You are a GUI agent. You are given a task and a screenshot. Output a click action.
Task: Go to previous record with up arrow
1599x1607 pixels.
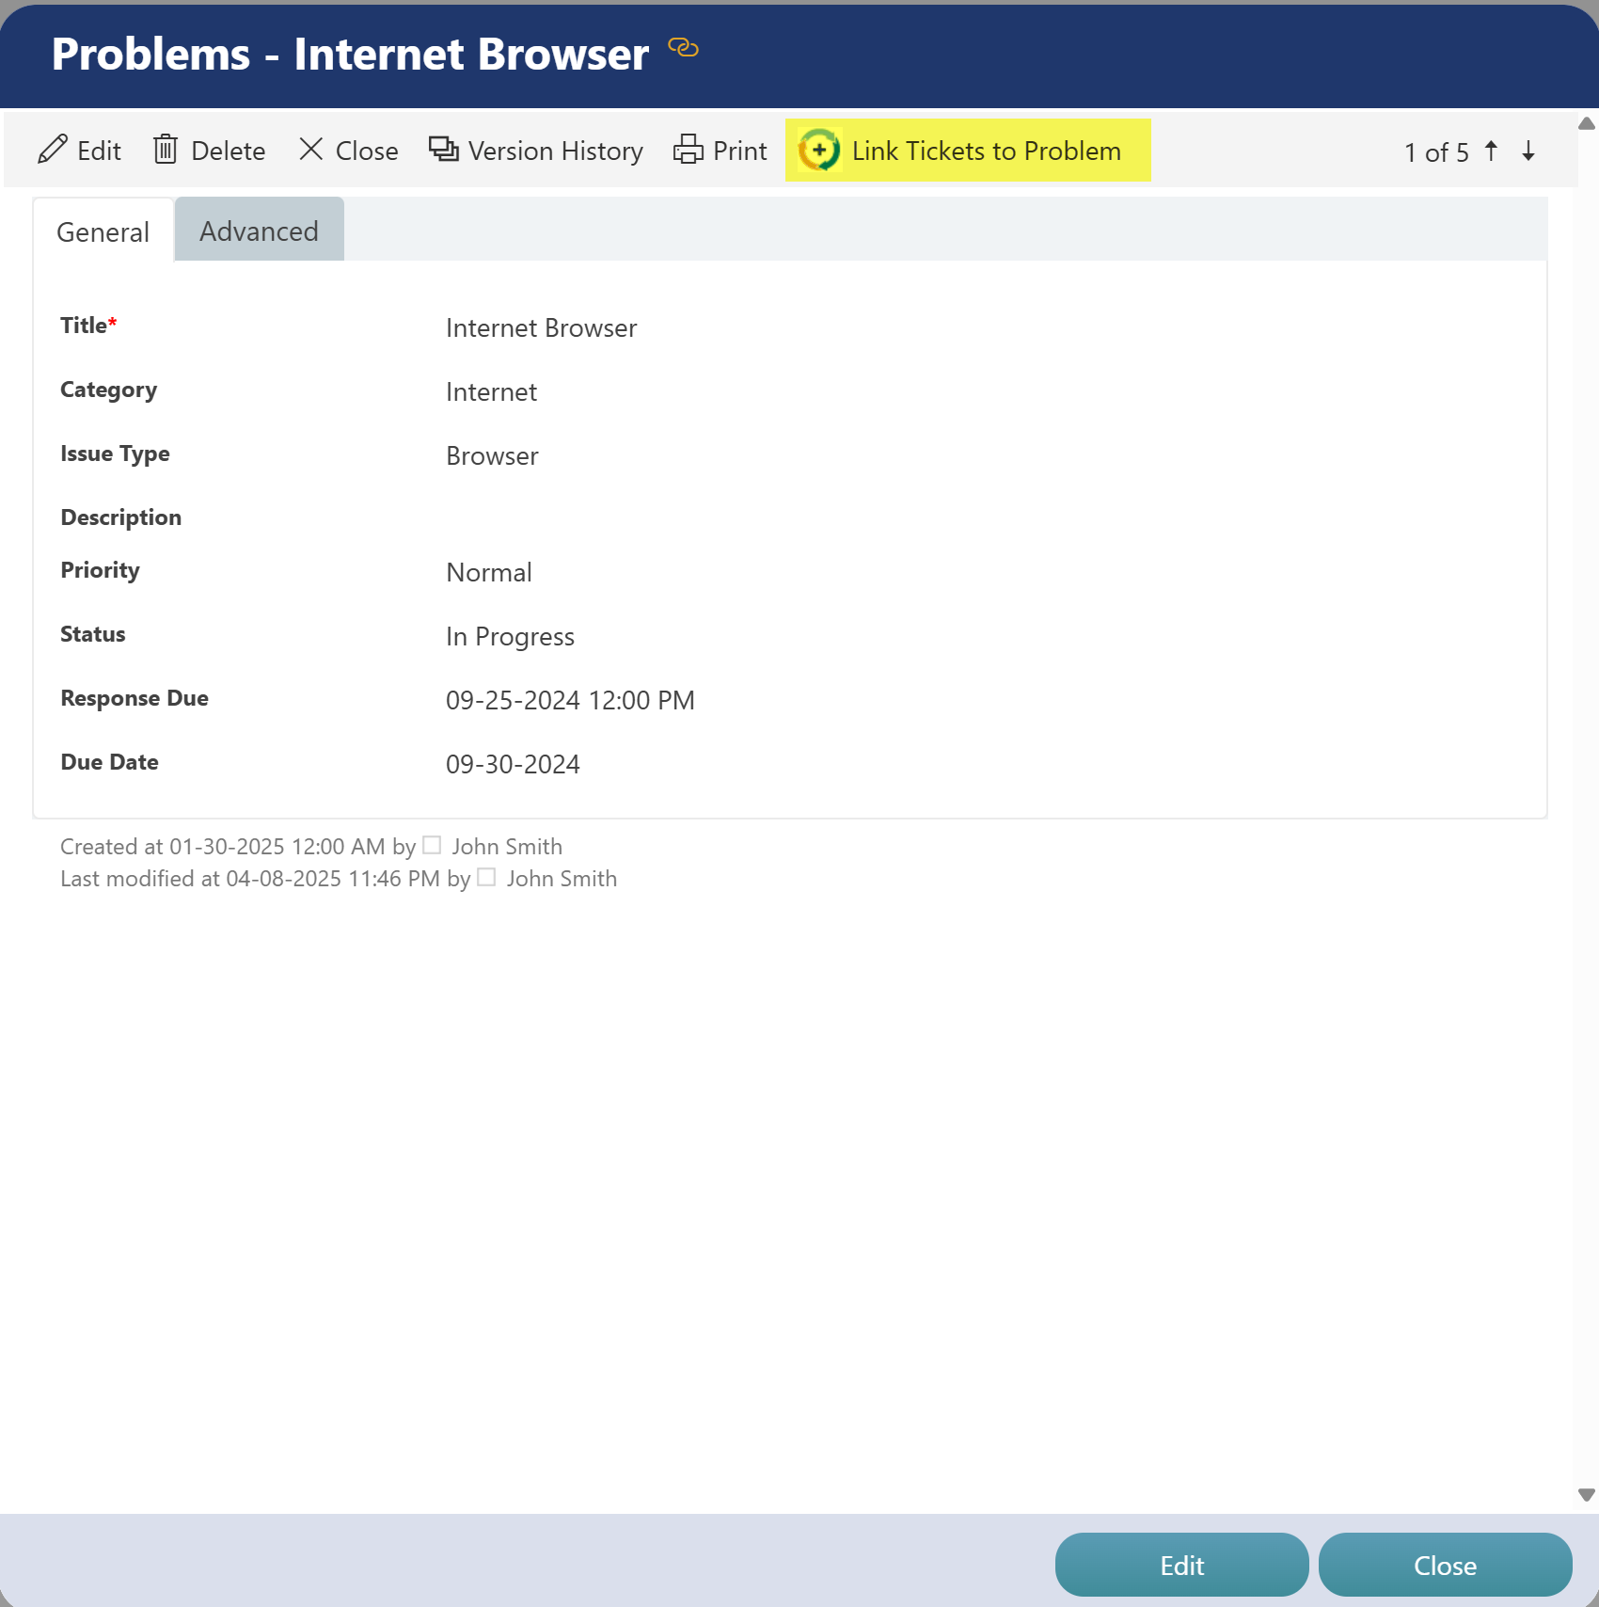[1492, 151]
